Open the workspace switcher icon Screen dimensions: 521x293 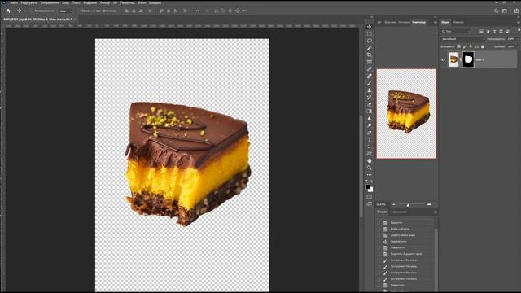[x=505, y=11]
